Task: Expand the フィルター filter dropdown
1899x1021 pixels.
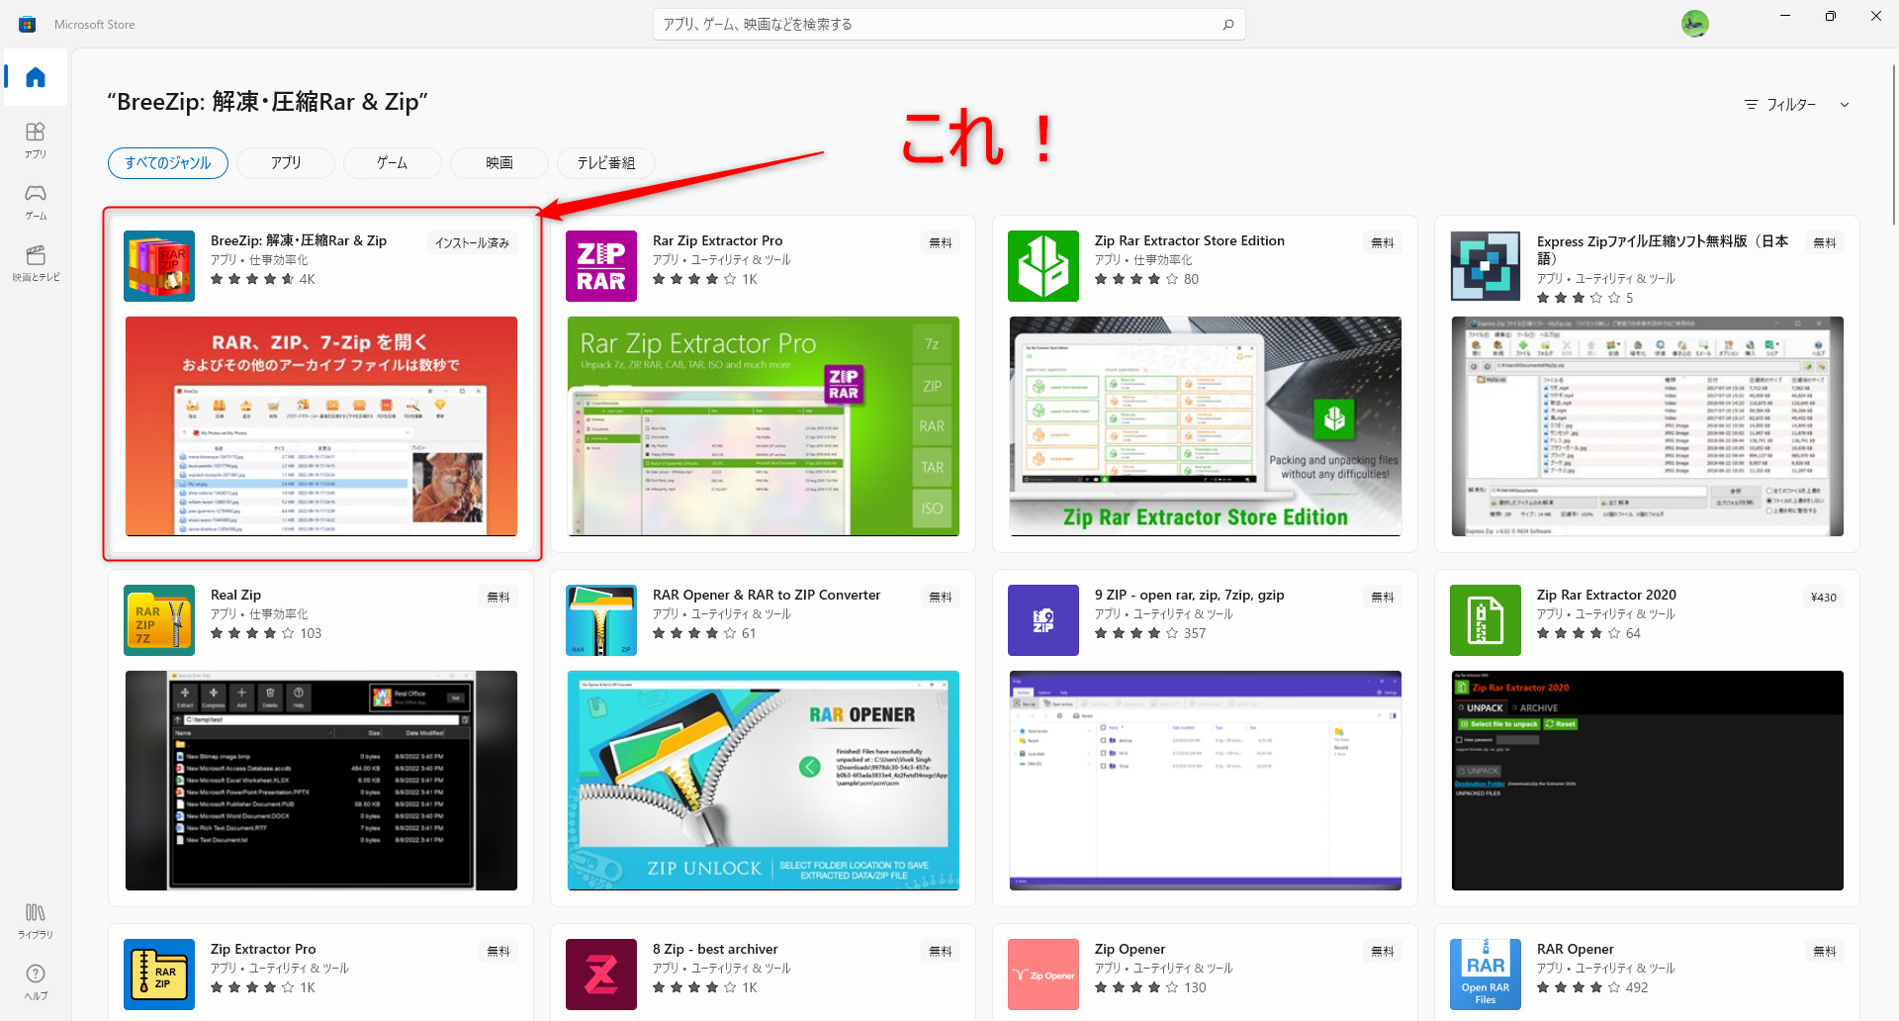Action: tap(1796, 105)
